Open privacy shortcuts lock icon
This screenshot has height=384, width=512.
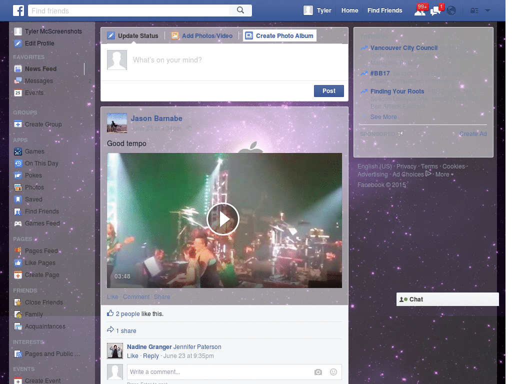[474, 11]
